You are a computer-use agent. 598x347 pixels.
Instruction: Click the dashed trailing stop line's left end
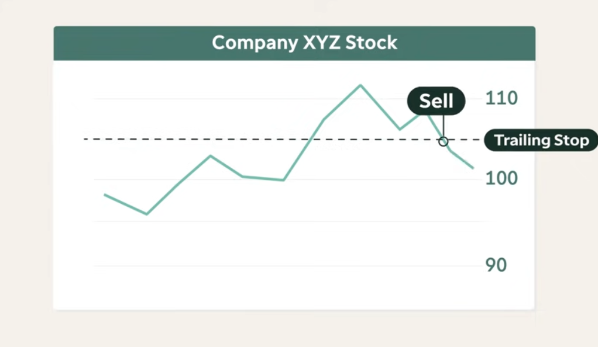[x=85, y=139]
